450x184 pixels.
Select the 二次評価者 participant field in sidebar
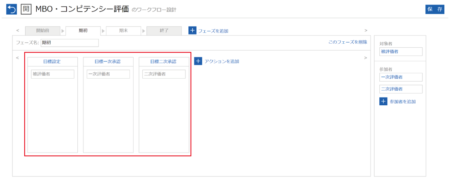tap(401, 89)
